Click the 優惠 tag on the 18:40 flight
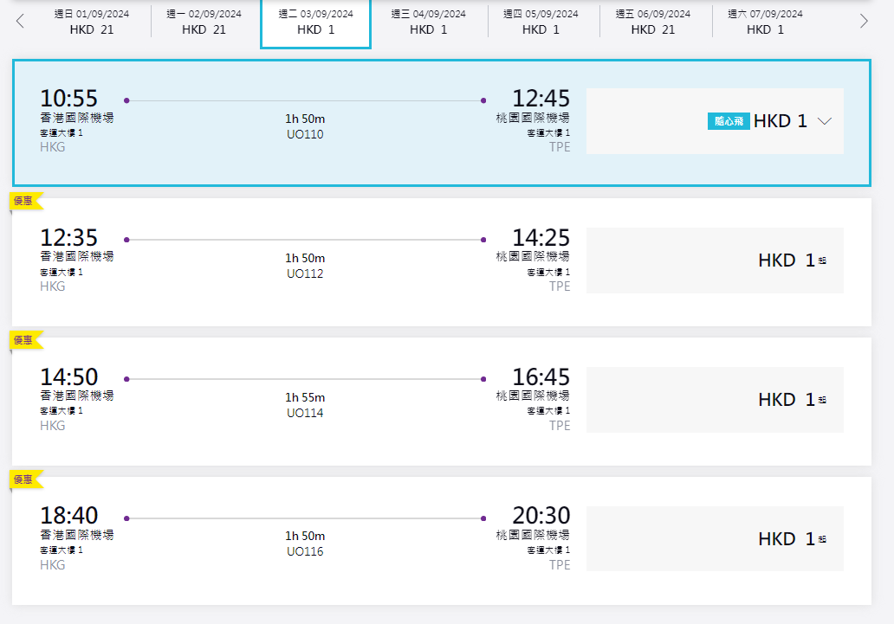894x624 pixels. click(23, 479)
